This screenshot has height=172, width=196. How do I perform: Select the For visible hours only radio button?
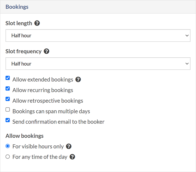[x=8, y=146]
